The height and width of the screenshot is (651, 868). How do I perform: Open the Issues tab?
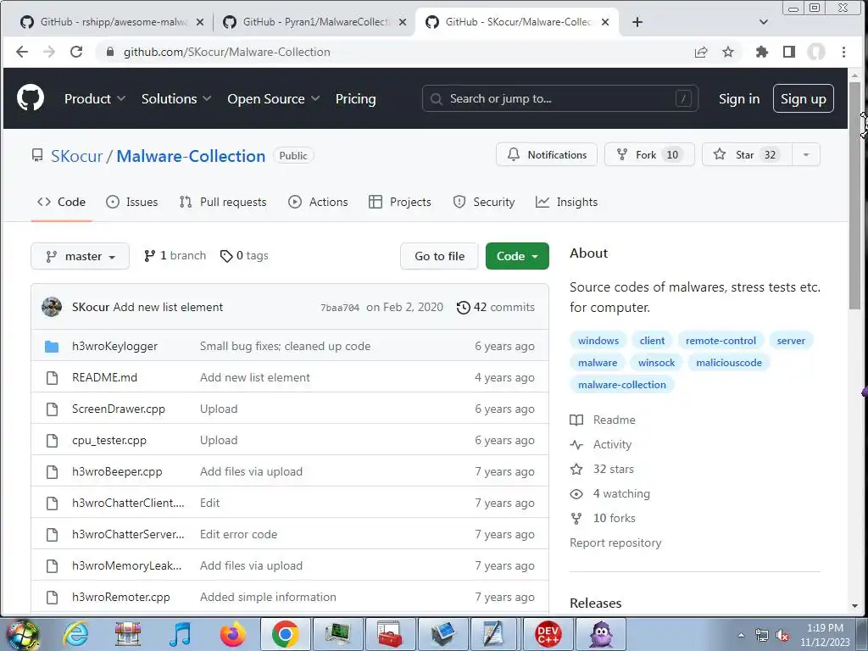pyautogui.click(x=131, y=202)
